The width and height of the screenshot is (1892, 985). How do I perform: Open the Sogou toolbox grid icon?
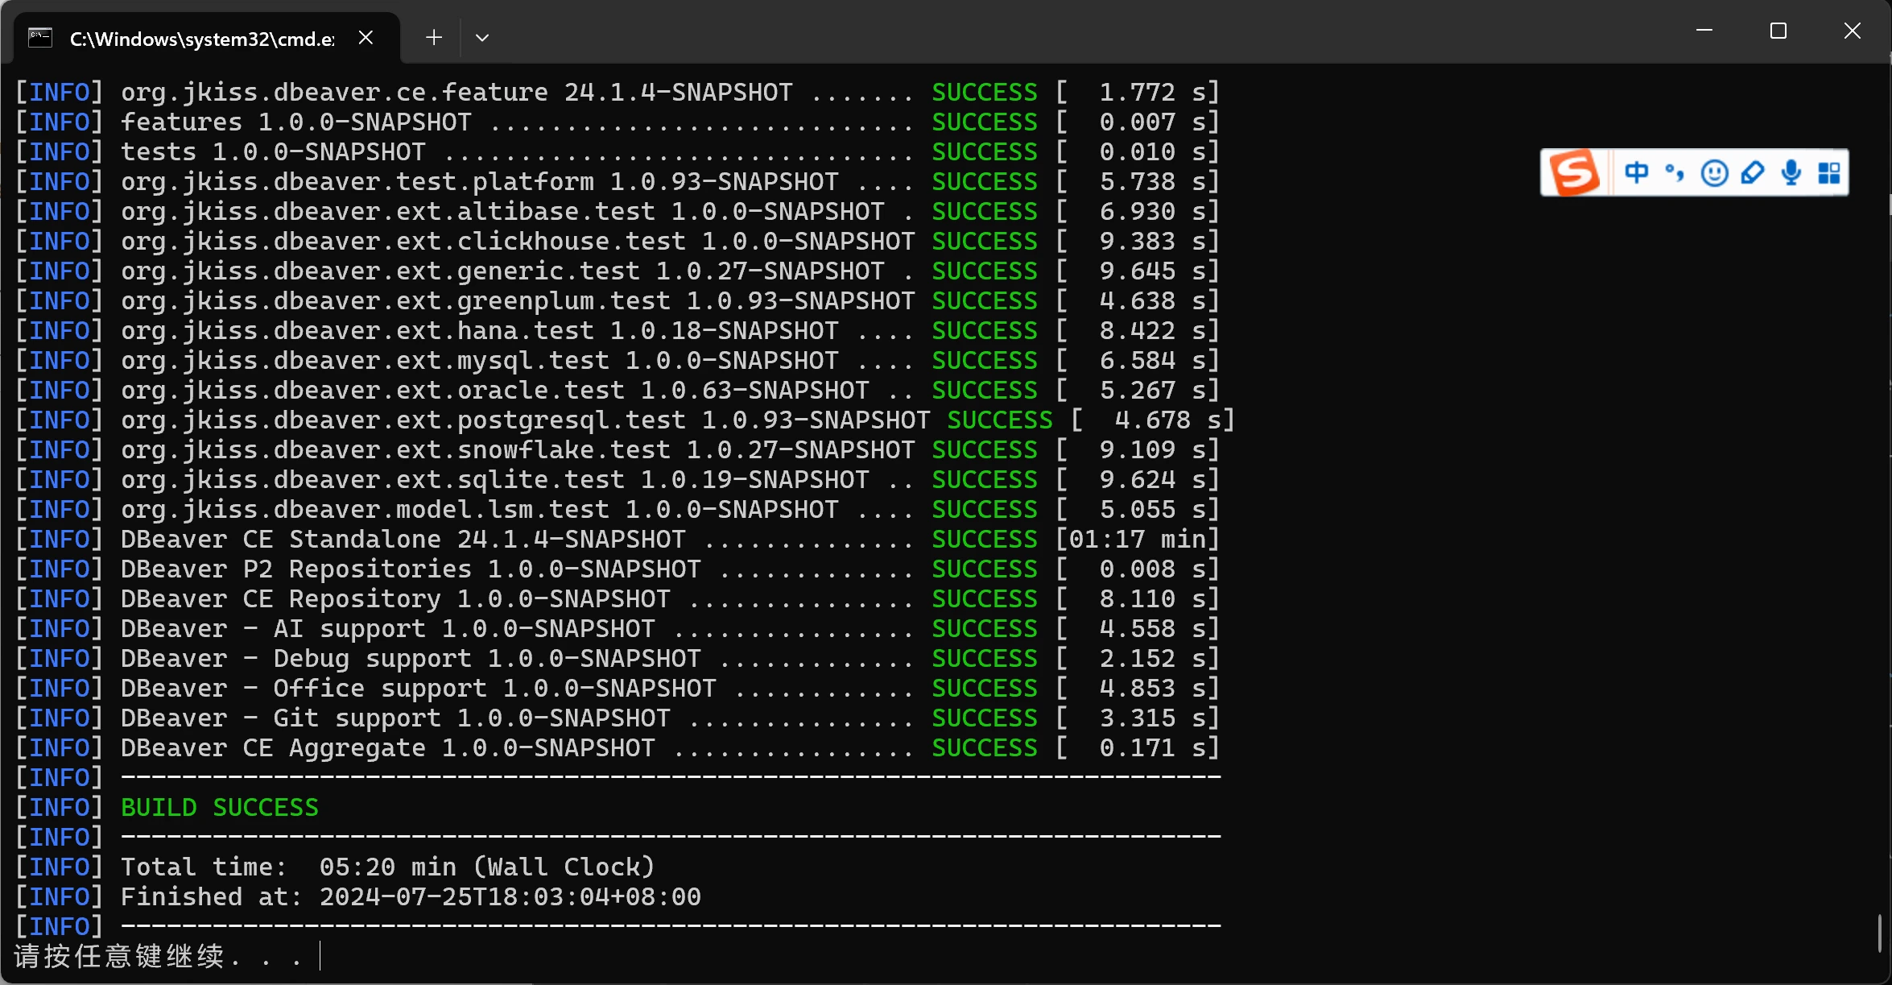(x=1829, y=172)
